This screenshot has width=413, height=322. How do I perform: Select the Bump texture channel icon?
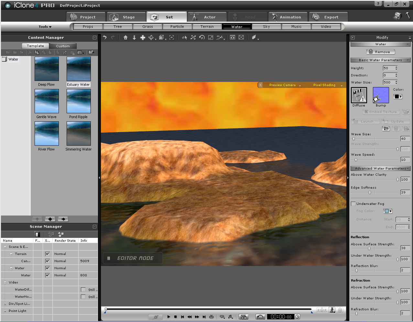[381, 95]
